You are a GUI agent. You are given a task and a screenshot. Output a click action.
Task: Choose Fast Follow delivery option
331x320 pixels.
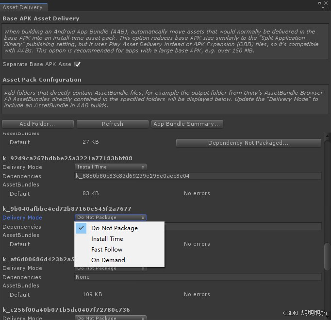[x=119, y=250]
